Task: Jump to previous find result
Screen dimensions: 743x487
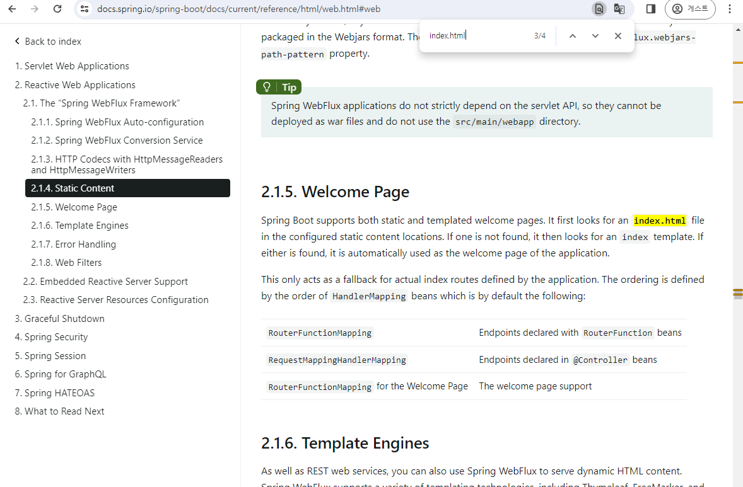Action: click(573, 36)
